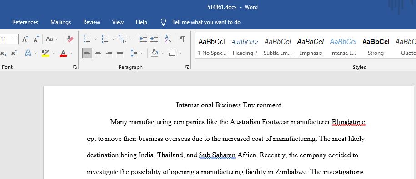This screenshot has width=416, height=179.
Task: Apply red font color
Action: pyautogui.click(x=63, y=53)
